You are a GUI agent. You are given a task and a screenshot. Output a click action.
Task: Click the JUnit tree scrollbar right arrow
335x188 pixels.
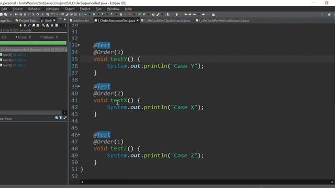click(64, 112)
